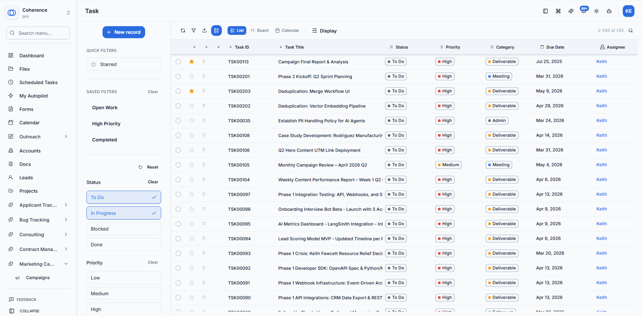
Task: Apply the Completed saved filter
Action: [105, 140]
